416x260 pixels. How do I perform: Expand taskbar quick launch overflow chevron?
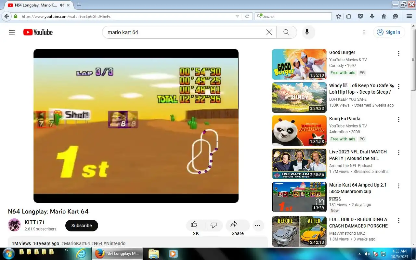coord(67,250)
